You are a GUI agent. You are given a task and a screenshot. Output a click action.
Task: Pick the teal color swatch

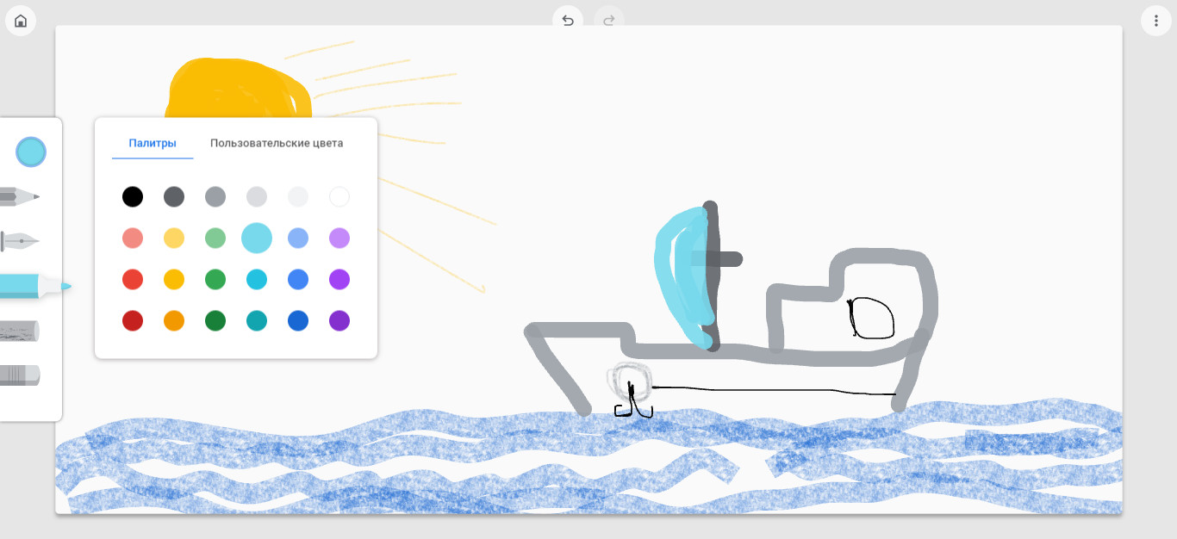pyautogui.click(x=257, y=321)
